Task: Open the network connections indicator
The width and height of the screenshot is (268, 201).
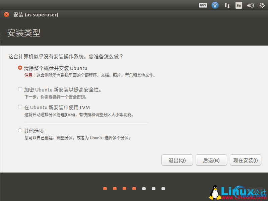Action: 227,5
